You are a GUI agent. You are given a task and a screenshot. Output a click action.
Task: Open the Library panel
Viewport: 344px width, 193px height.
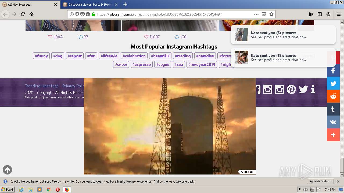[x=311, y=14]
